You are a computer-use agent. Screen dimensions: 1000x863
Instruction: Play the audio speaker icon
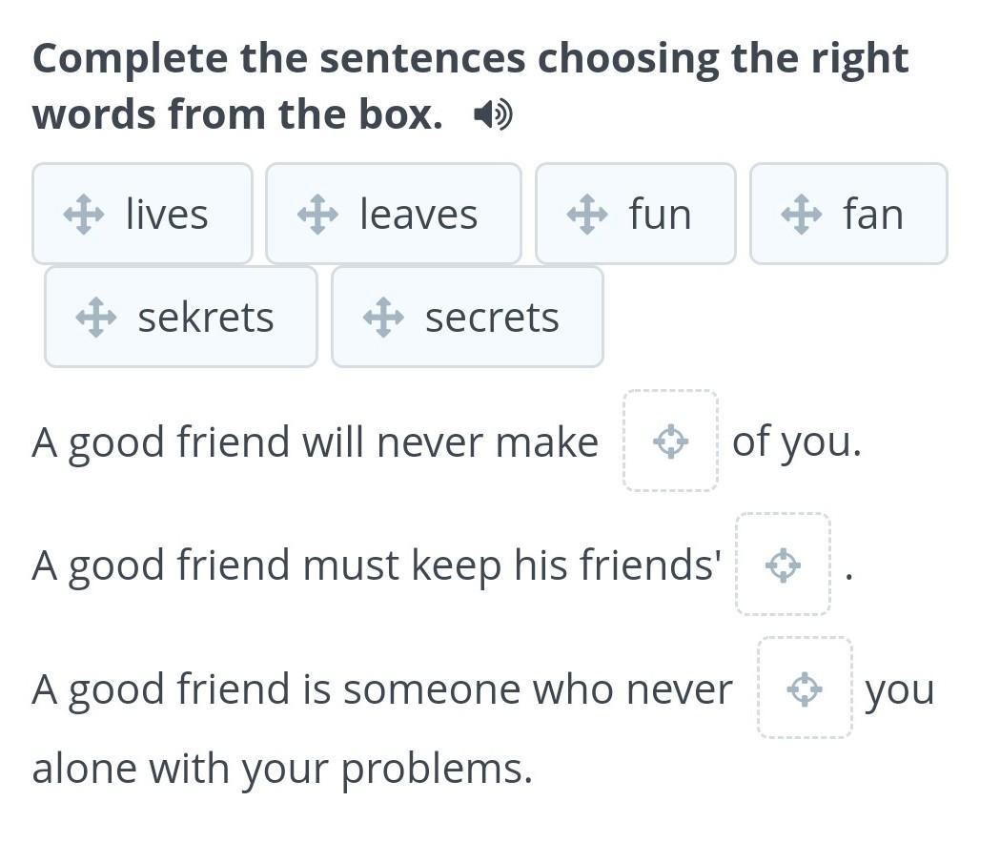pos(493,116)
